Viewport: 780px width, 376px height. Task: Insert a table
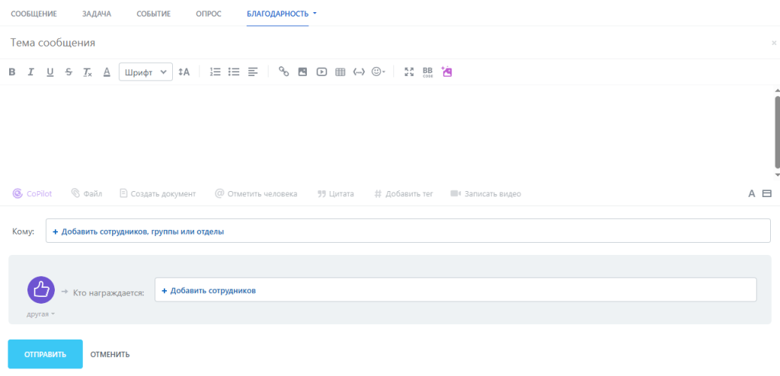point(340,72)
